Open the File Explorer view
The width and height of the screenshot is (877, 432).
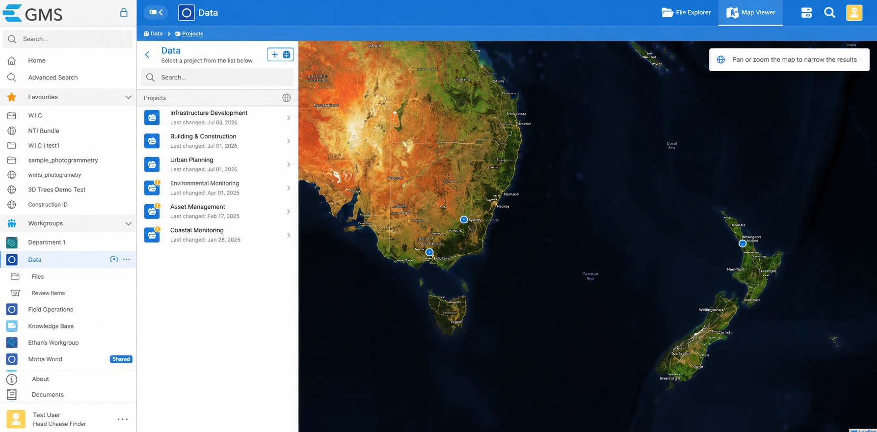[x=686, y=13]
